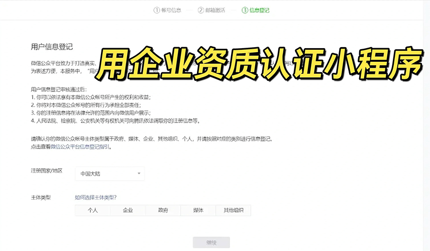Open the 微信公众平台信息登记指引 link
Image resolution: width=430 pixels, height=251 pixels.
coord(80,147)
